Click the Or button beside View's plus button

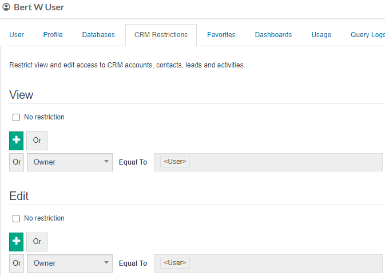tap(37, 141)
